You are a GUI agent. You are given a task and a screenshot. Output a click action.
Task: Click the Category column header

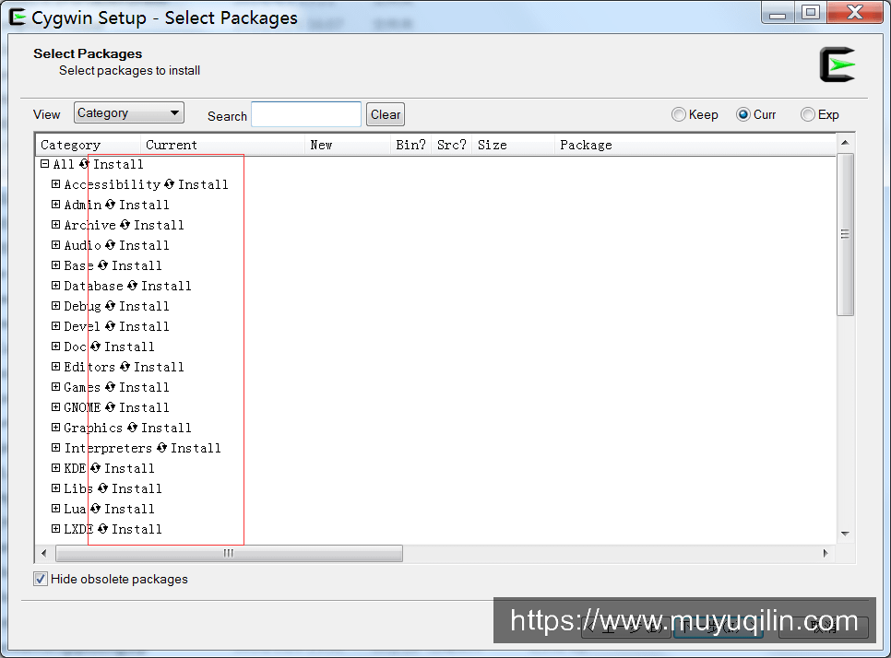tap(88, 145)
